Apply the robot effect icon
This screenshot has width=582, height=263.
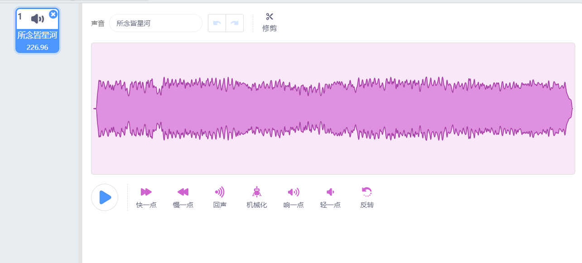pyautogui.click(x=257, y=192)
